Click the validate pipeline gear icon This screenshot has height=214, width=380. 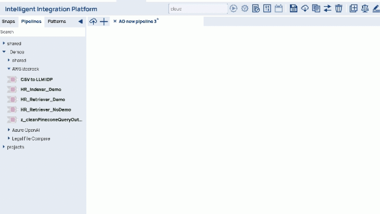tap(245, 8)
